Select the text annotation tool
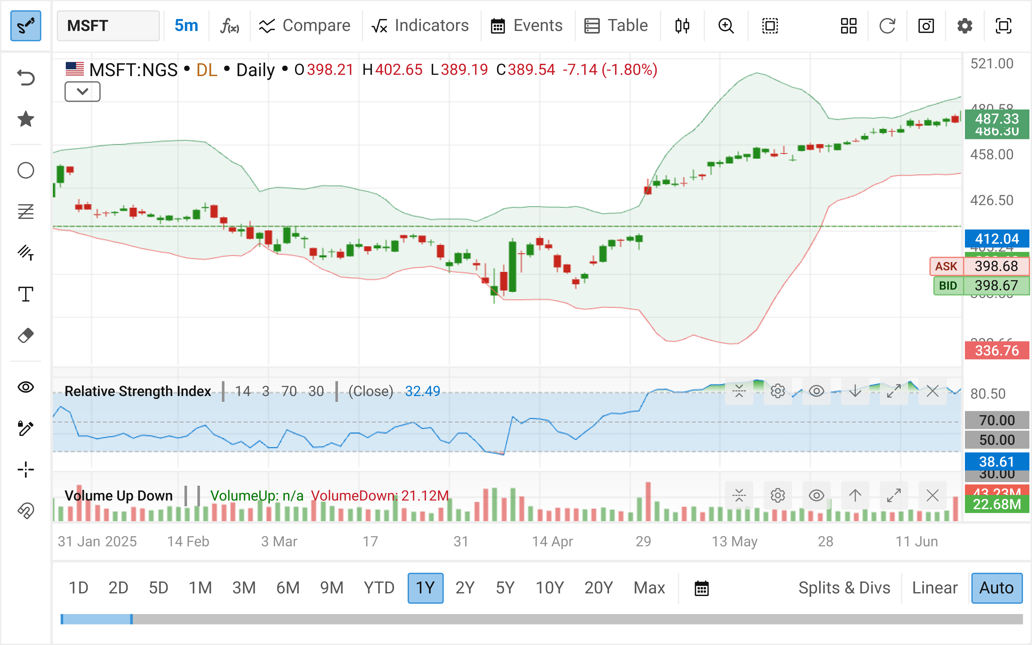Image resolution: width=1032 pixels, height=645 pixels. coord(25,294)
